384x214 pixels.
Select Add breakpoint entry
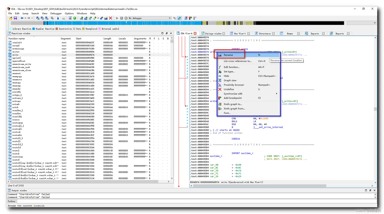coord(249,98)
